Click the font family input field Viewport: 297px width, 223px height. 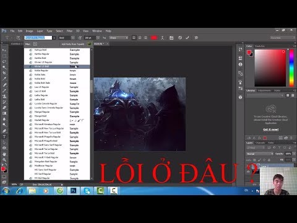click(38, 38)
